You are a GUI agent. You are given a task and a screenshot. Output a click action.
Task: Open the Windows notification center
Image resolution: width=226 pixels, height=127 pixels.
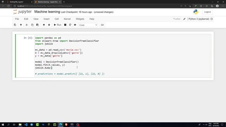click(x=222, y=125)
